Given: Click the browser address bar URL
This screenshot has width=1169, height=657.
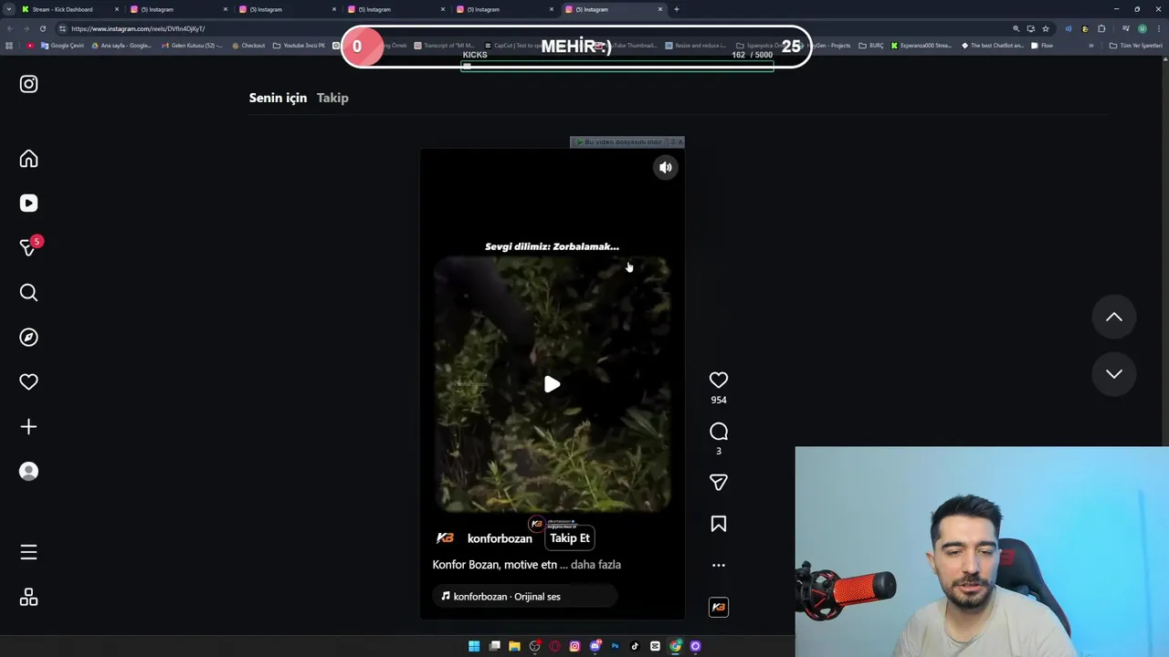Looking at the screenshot, I should 138,28.
